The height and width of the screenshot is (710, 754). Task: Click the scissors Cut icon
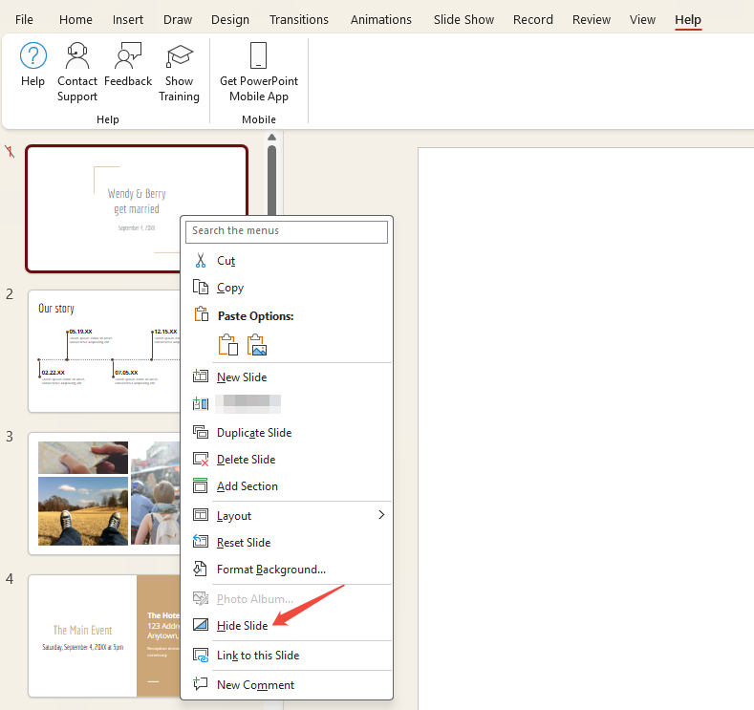pos(201,261)
